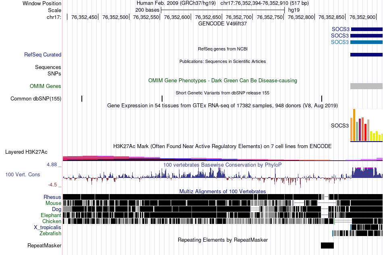This screenshot has height=255, width=383.
Task: Click the Window Position label
Action: (x=42, y=3)
